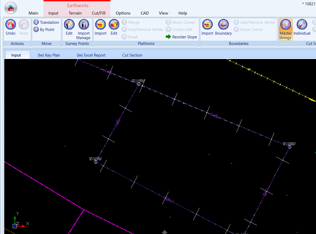Image resolution: width=316 pixels, height=234 pixels.
Task: Open the Help ribbon tab
Action: tap(182, 13)
